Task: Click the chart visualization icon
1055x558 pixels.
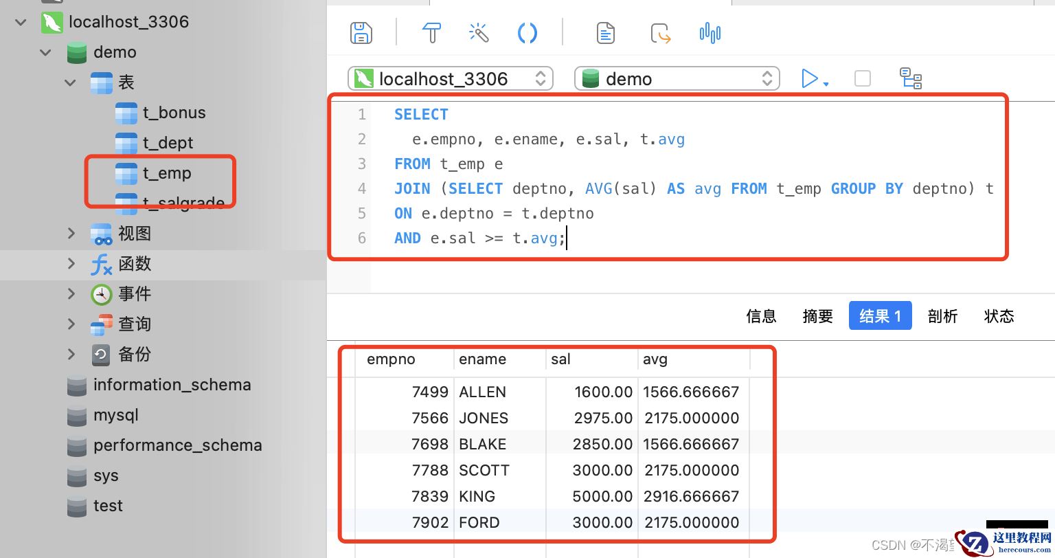Action: pyautogui.click(x=710, y=33)
